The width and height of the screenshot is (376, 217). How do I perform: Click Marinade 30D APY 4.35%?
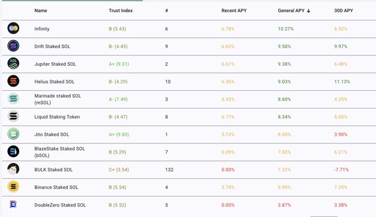point(341,99)
